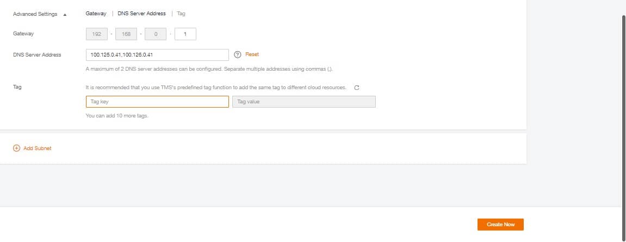The image size is (626, 242).
Task: Jump to the DNS Server Address section link
Action: click(x=141, y=14)
